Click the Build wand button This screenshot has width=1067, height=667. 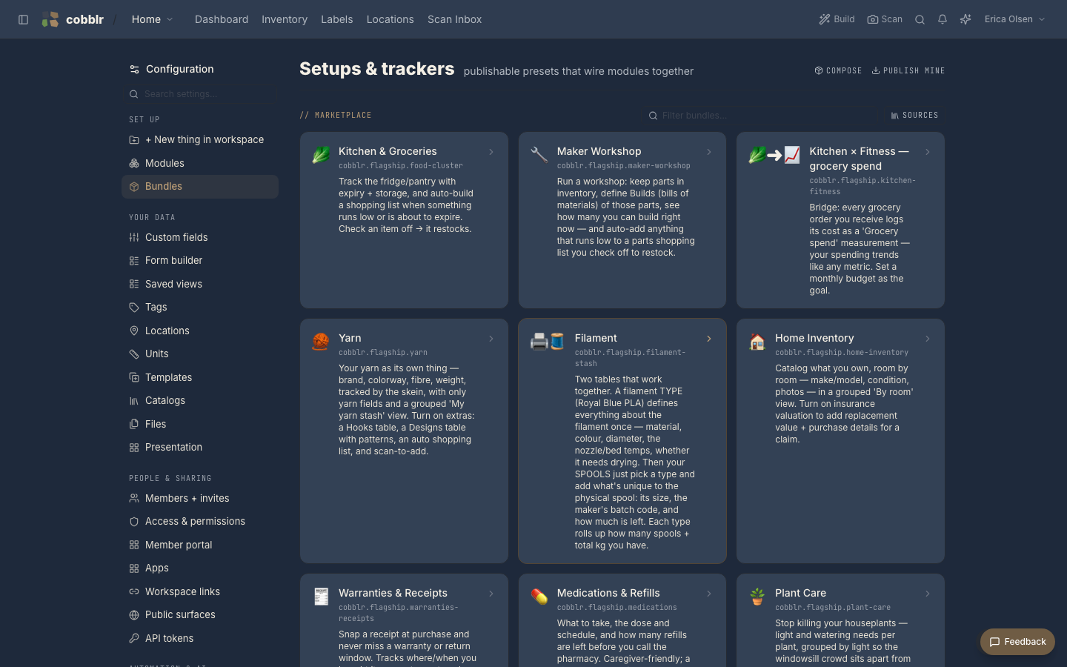point(837,19)
